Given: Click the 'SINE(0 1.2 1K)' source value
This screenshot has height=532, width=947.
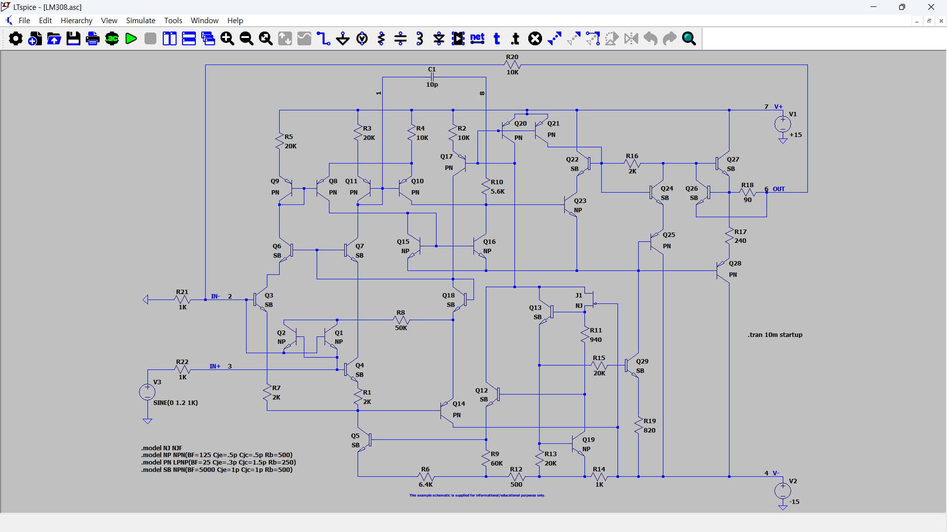Looking at the screenshot, I should tap(176, 402).
